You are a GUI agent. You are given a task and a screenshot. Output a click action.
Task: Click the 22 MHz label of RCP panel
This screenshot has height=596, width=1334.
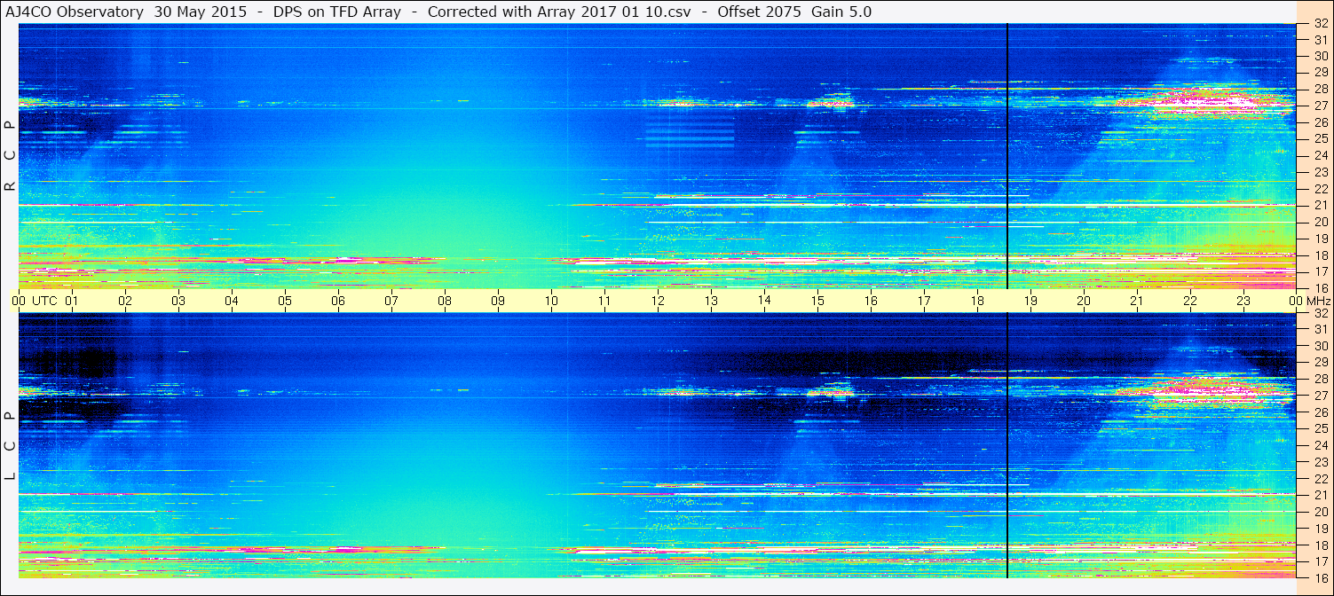(1320, 189)
